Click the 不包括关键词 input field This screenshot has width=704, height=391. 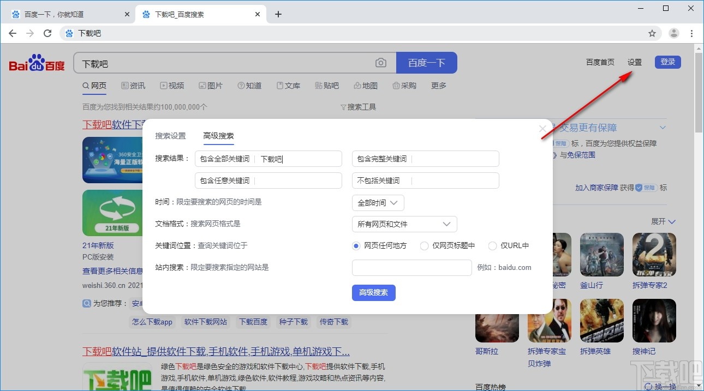(426, 181)
